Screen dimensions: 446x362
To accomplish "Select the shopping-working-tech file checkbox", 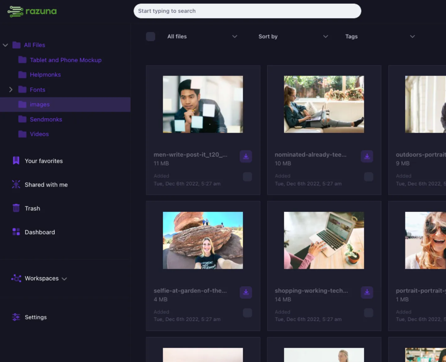I will click(369, 313).
